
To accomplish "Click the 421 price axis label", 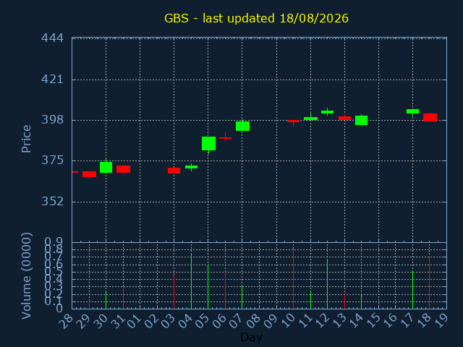I will tap(52, 80).
